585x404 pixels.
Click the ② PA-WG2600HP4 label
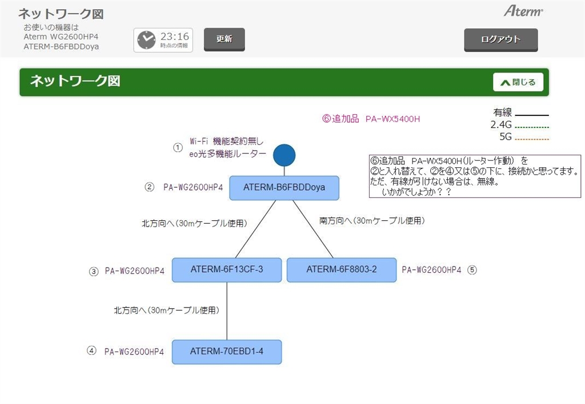coord(183,187)
